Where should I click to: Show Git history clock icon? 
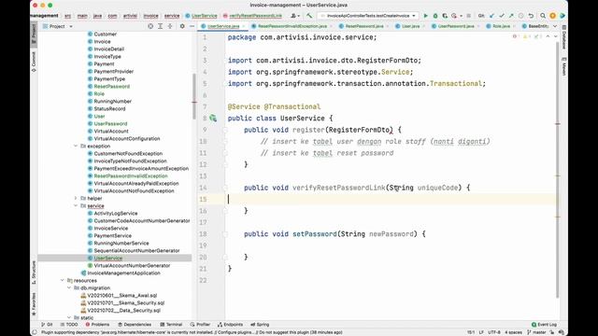coord(521,16)
